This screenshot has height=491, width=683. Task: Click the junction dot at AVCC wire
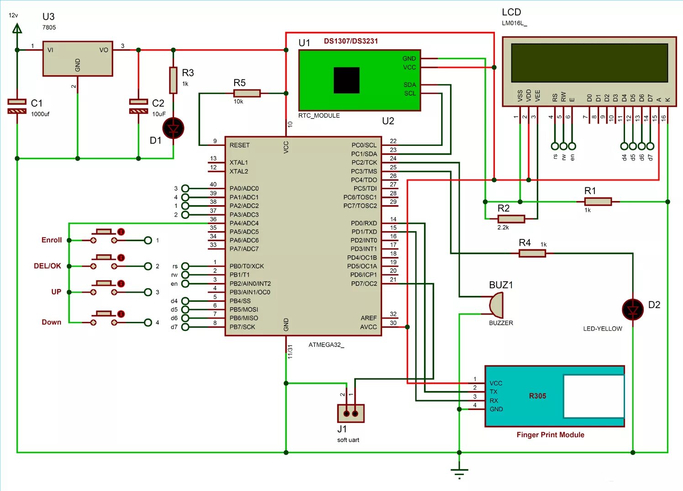(407, 327)
